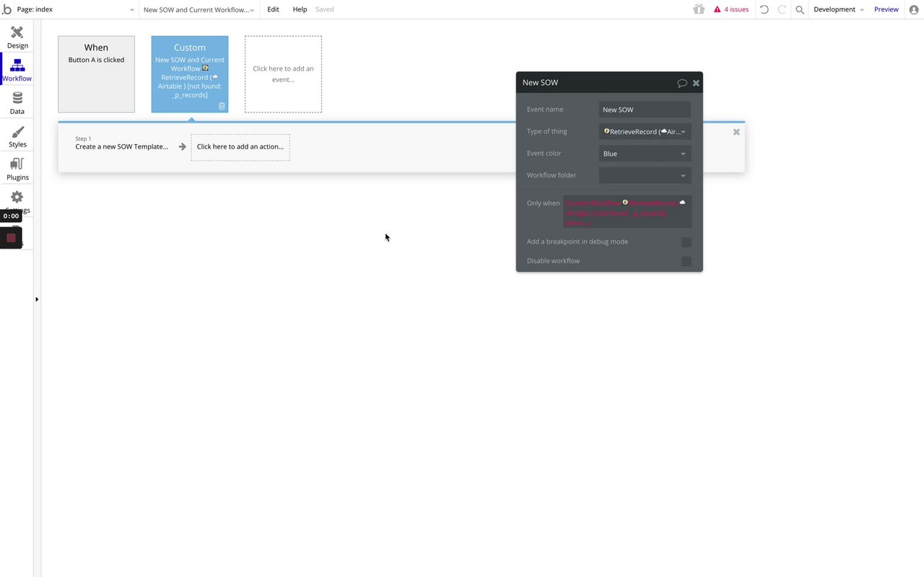Click the Event name input field
Viewport: 924px width, 577px height.
[645, 110]
